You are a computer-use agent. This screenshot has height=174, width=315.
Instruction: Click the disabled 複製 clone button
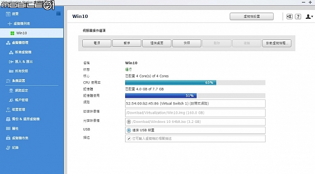(x=247, y=43)
